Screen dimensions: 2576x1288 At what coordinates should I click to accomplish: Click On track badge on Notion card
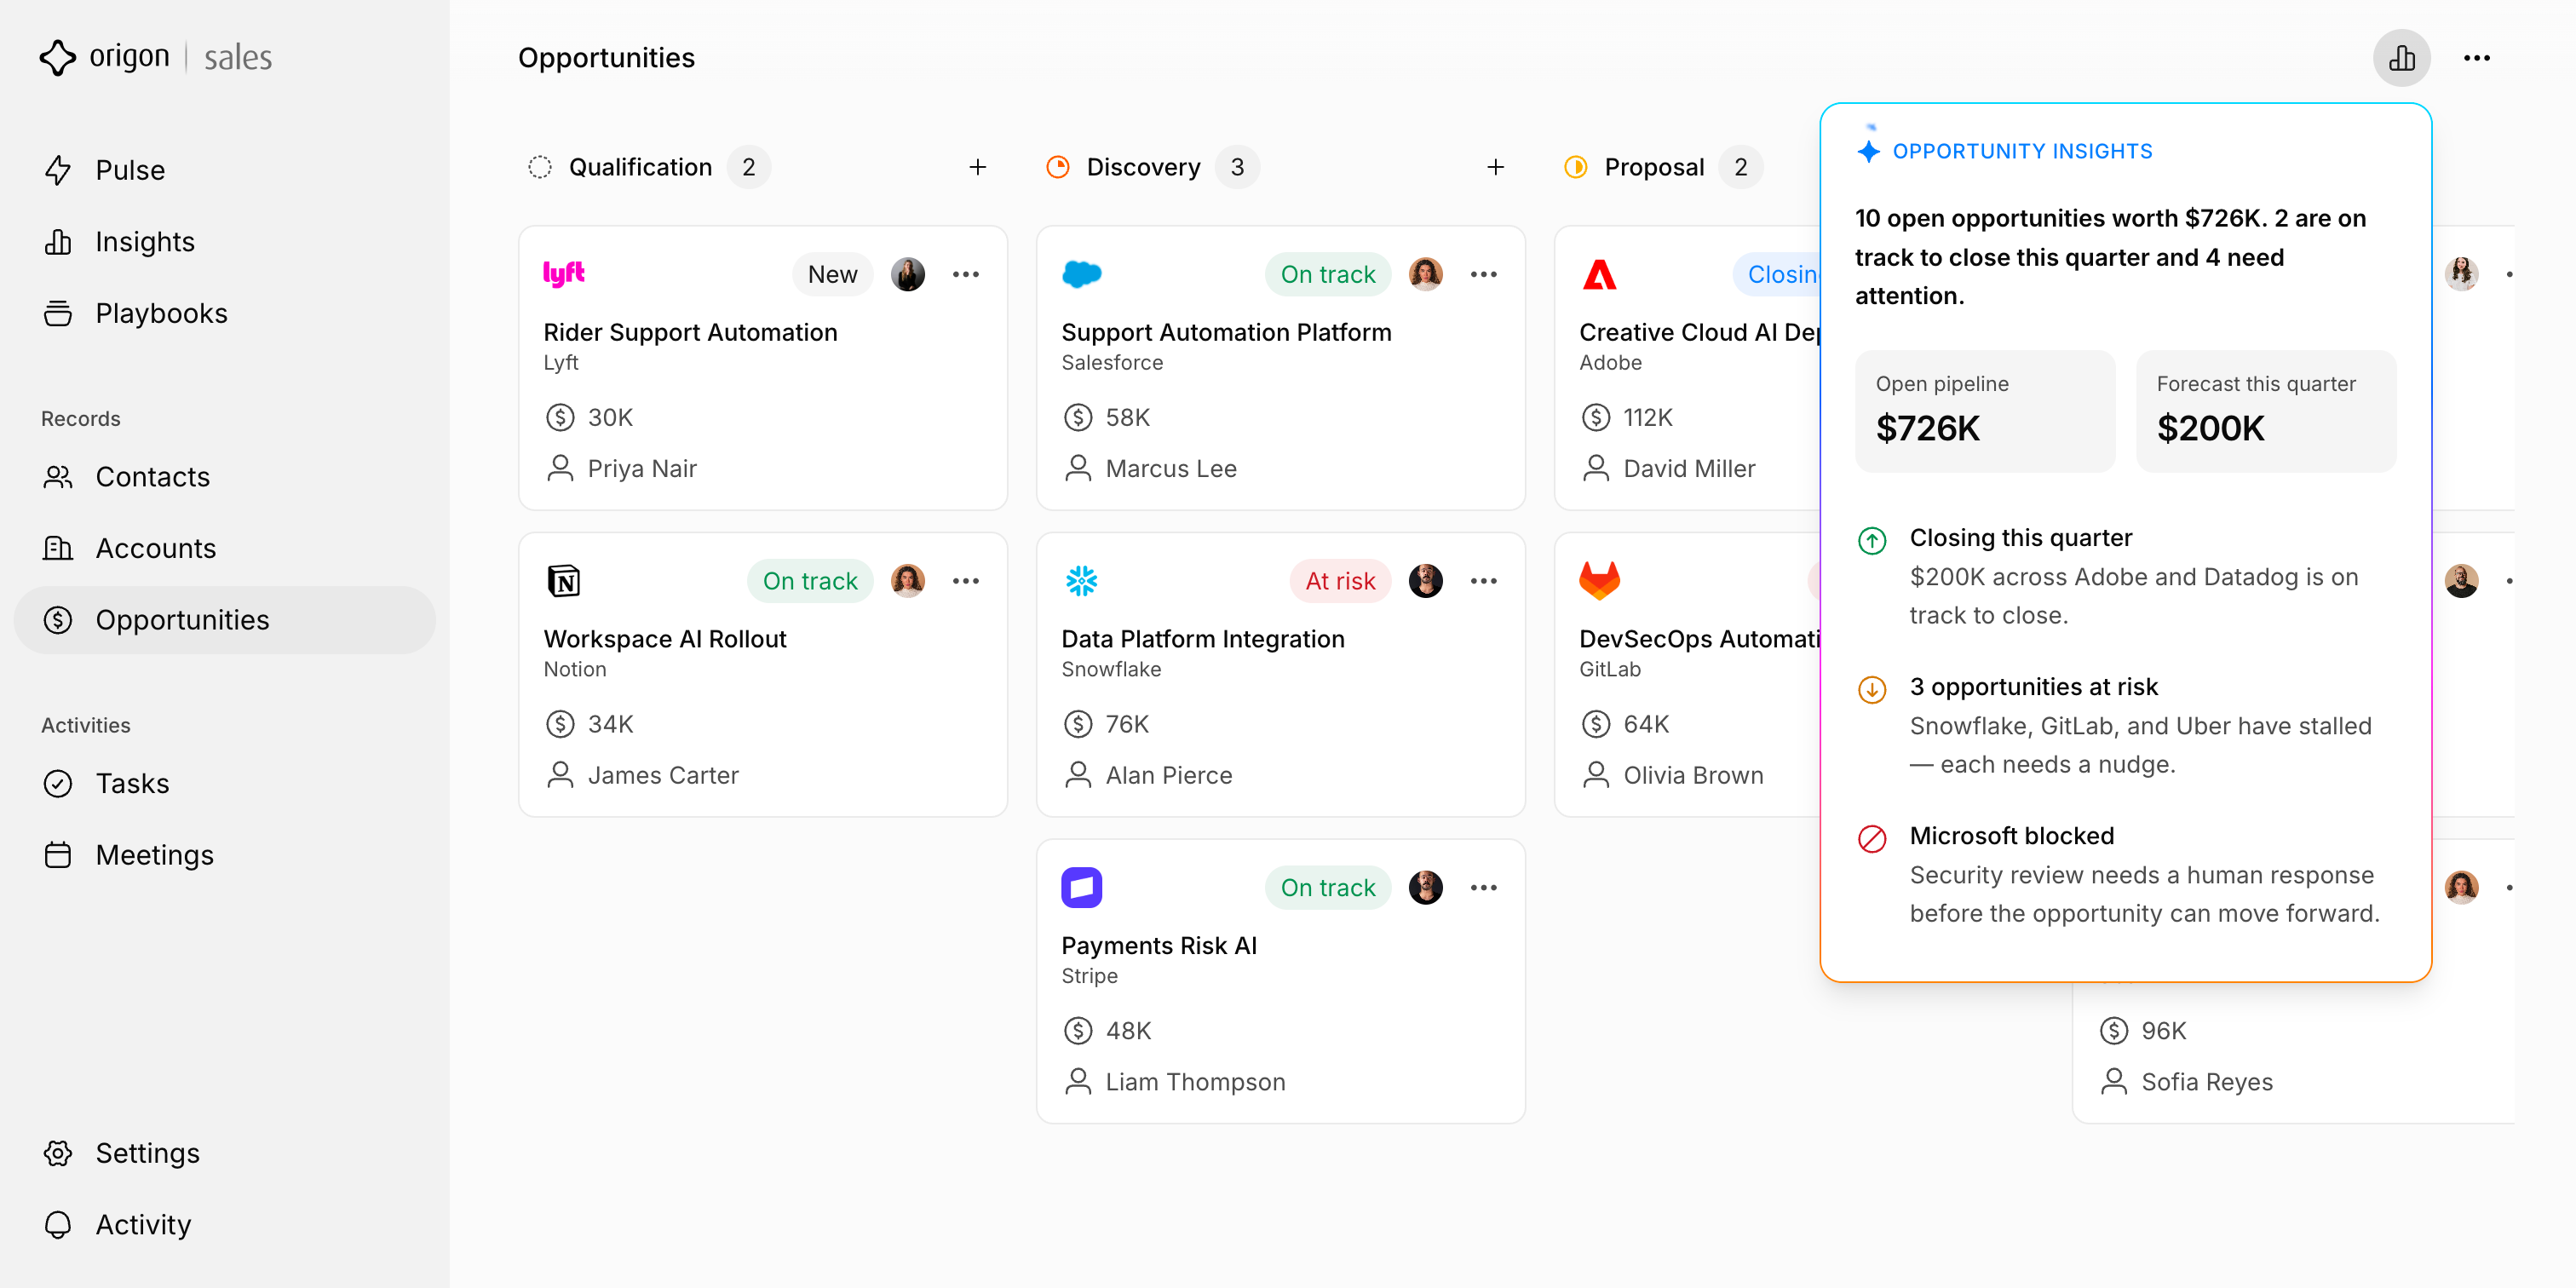(x=810, y=581)
